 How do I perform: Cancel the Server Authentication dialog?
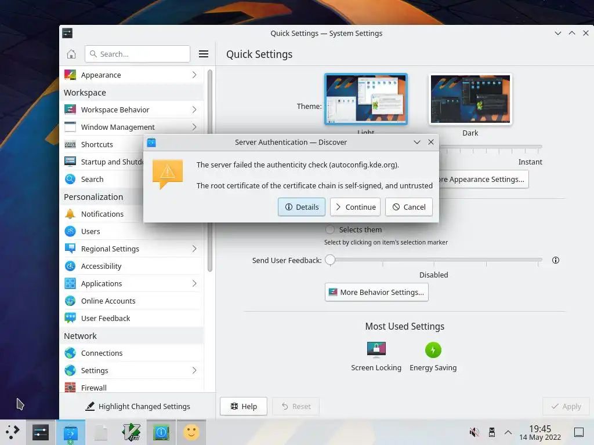(409, 207)
